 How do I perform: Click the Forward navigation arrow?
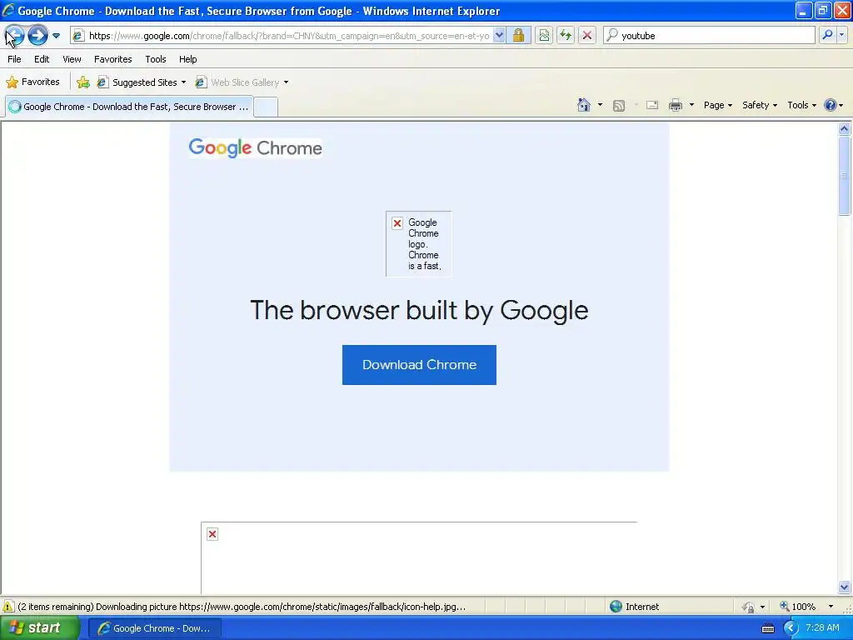(x=37, y=36)
